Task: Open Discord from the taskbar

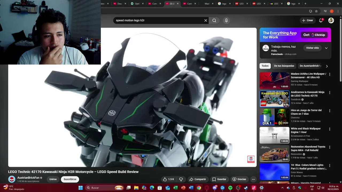Action: click(215, 188)
